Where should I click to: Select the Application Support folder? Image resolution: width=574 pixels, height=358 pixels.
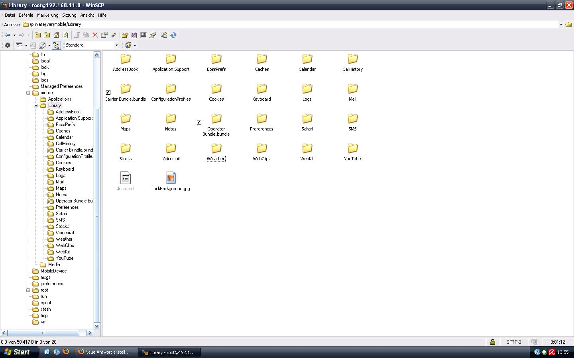coord(171,63)
